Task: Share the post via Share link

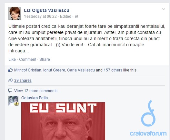Action: pyautogui.click(x=45, y=59)
